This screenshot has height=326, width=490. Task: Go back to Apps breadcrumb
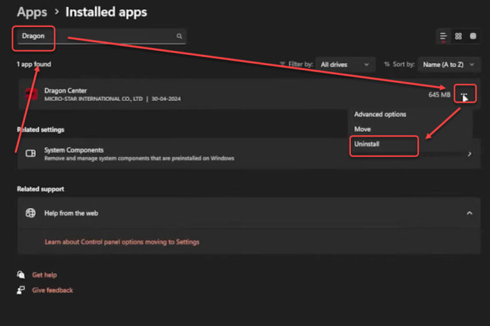click(32, 12)
